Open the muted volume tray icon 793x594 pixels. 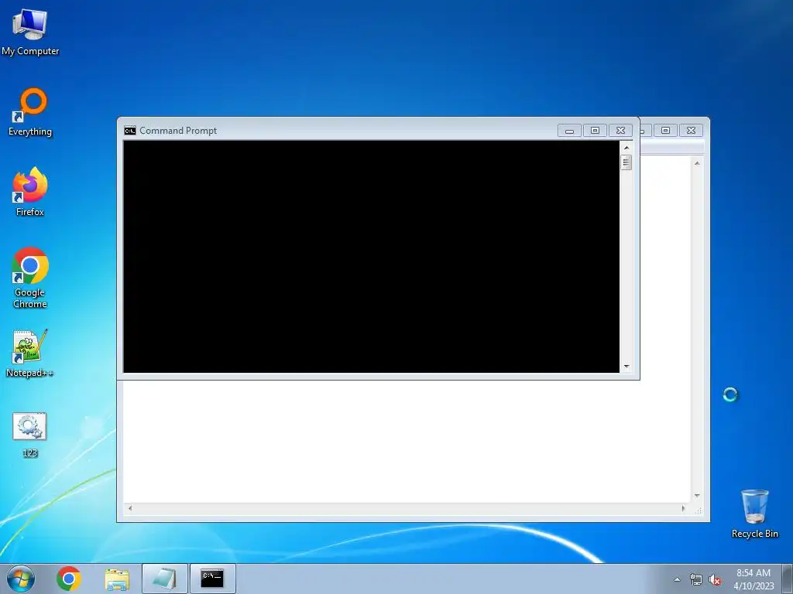[715, 580]
